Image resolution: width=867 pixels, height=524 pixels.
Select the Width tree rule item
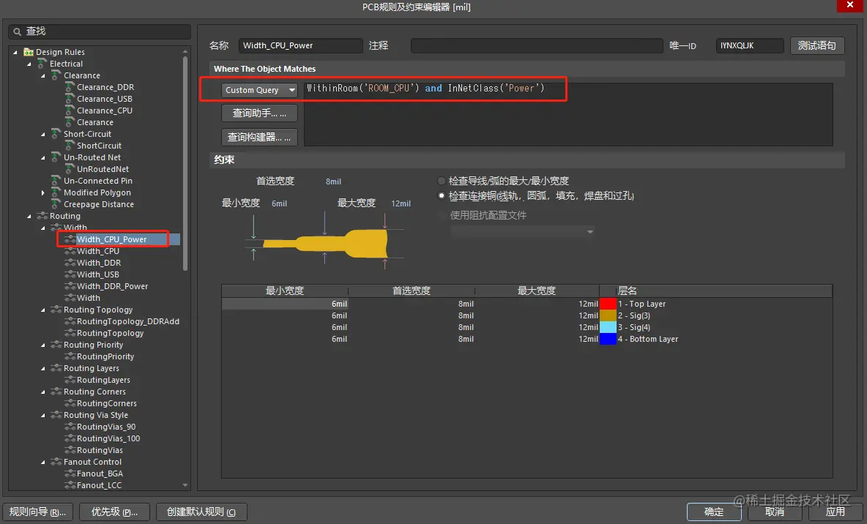89,298
